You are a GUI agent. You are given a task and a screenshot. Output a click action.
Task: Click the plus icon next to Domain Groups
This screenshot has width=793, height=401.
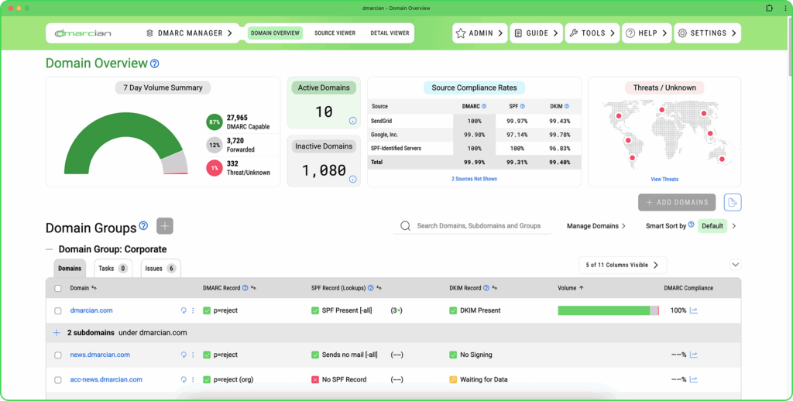[x=165, y=226]
